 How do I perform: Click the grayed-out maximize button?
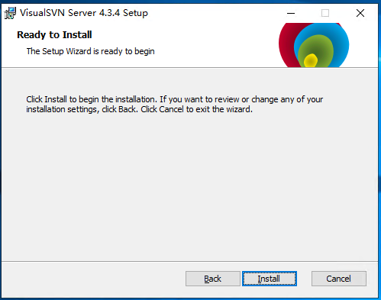tap(325, 13)
